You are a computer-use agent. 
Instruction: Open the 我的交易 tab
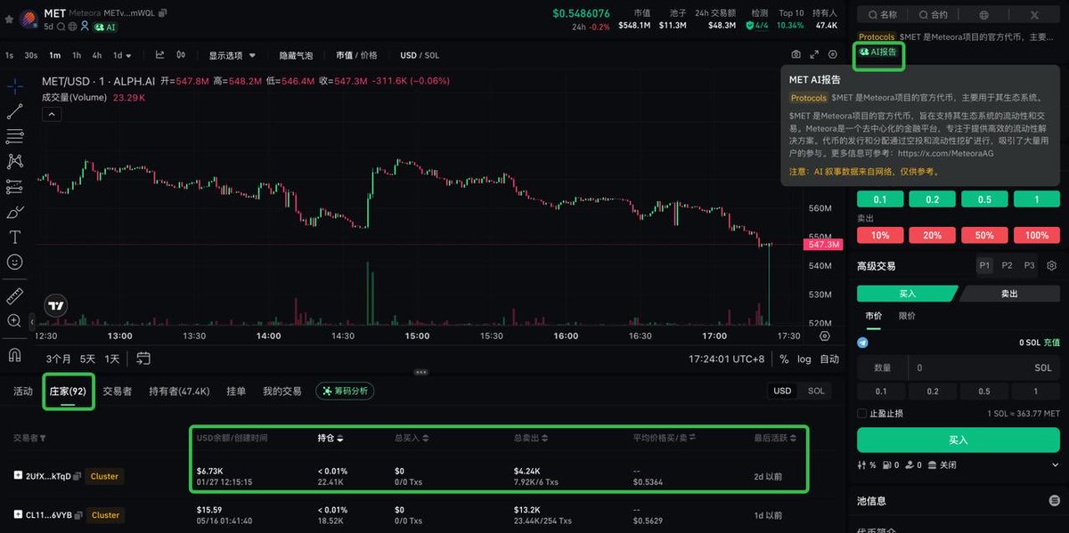[x=282, y=392]
